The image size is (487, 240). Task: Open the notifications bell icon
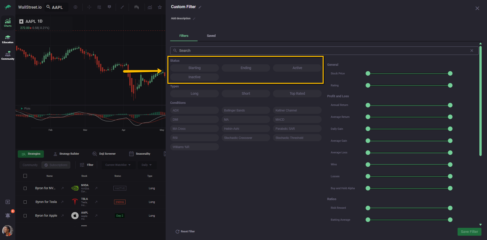(8, 215)
